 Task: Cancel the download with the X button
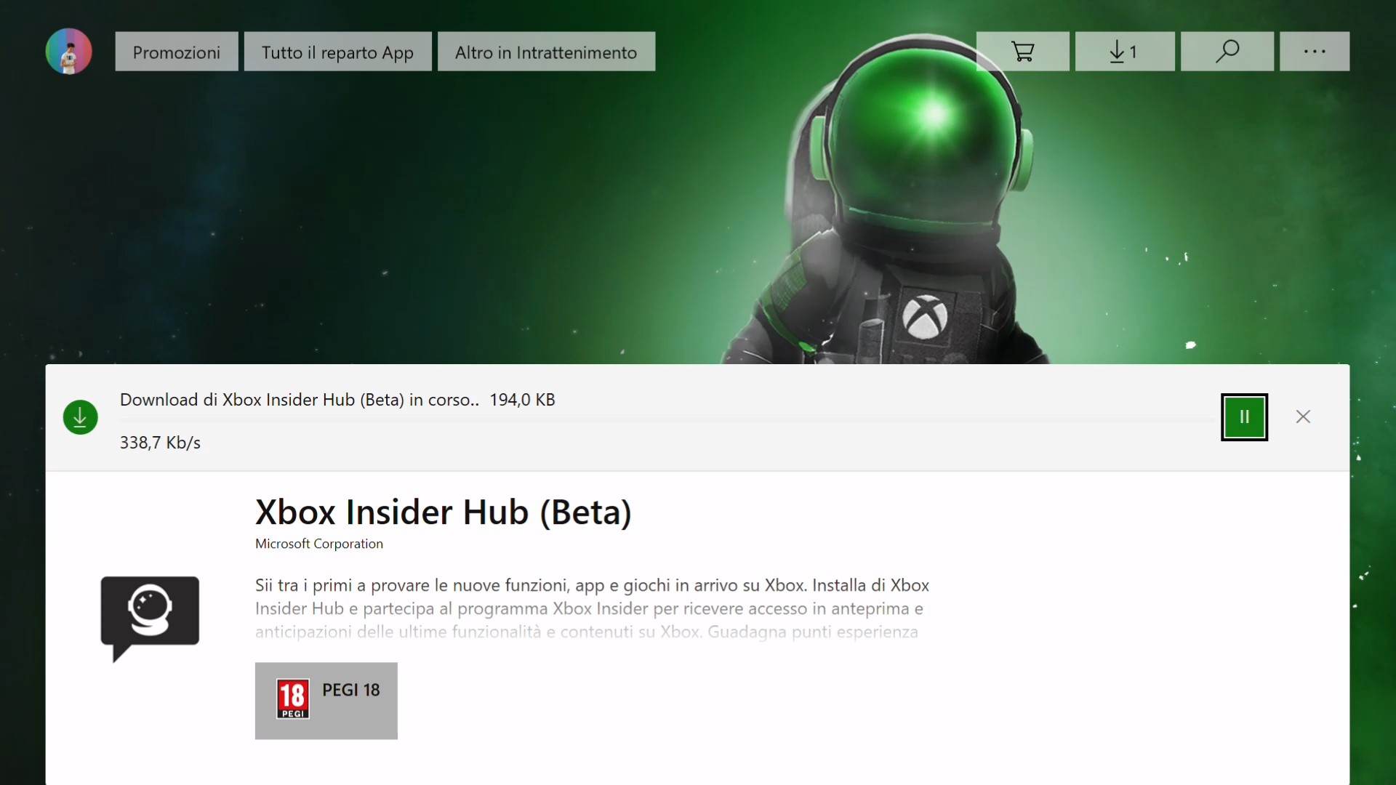point(1303,416)
